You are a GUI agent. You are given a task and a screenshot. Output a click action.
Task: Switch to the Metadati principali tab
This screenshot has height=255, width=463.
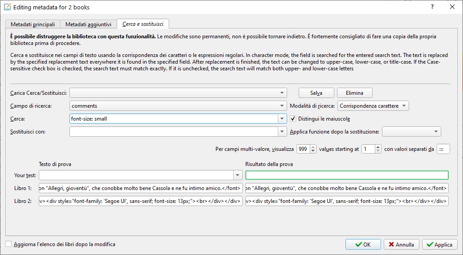33,24
